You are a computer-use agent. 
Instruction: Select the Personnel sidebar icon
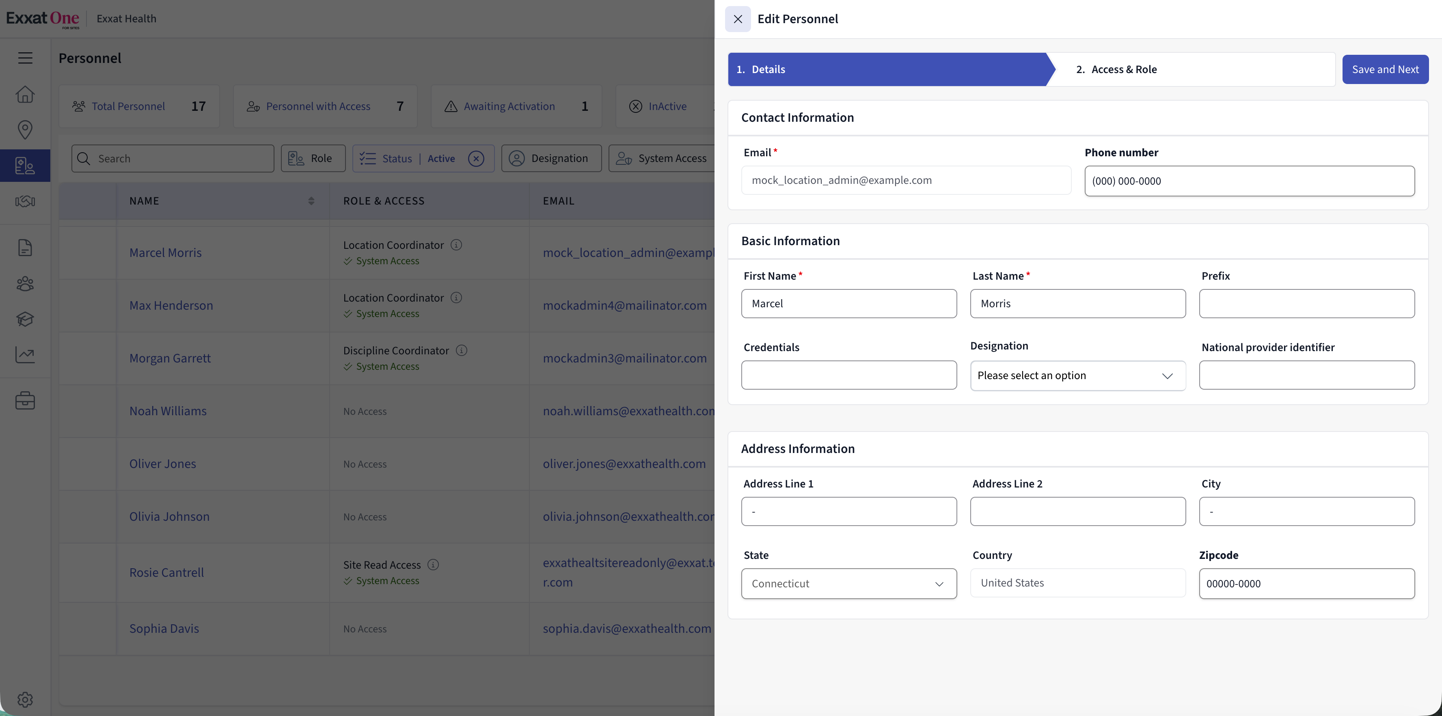[x=25, y=166]
